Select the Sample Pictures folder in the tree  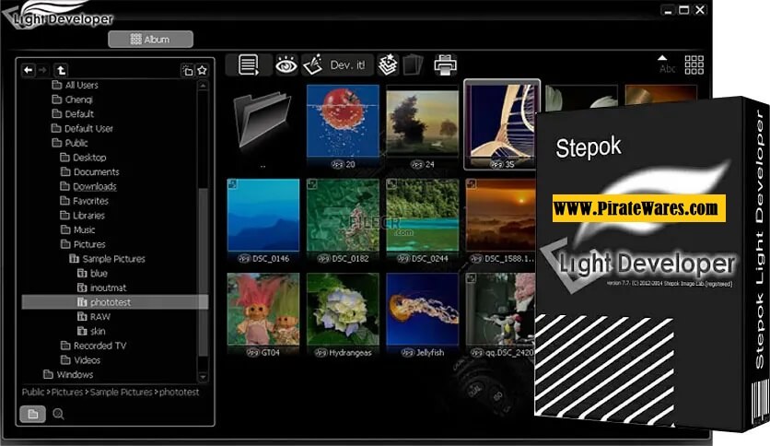point(113,259)
